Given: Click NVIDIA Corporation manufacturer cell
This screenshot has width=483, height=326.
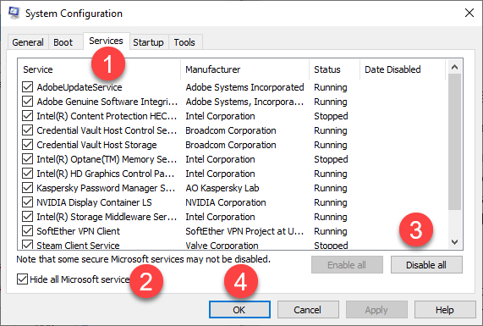Looking at the screenshot, I should point(226,202).
